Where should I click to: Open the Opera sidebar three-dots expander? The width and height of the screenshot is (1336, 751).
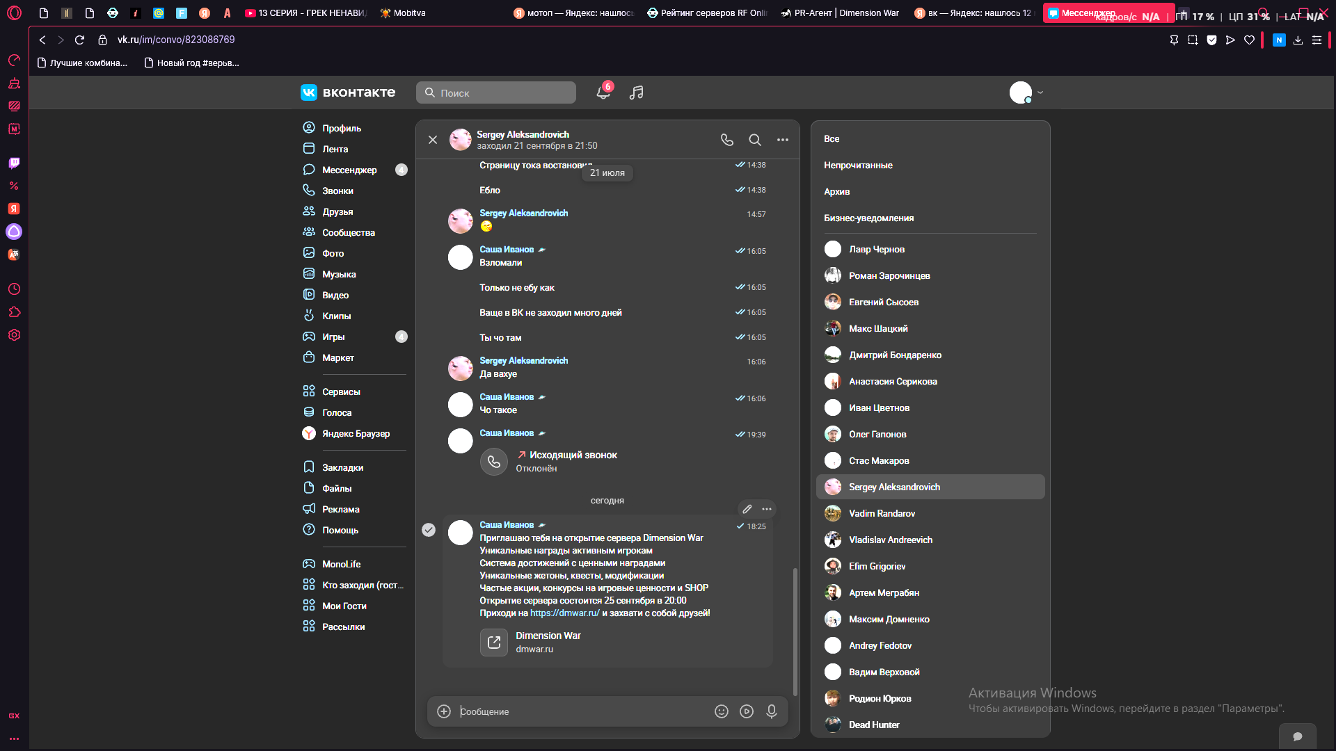pyautogui.click(x=14, y=738)
